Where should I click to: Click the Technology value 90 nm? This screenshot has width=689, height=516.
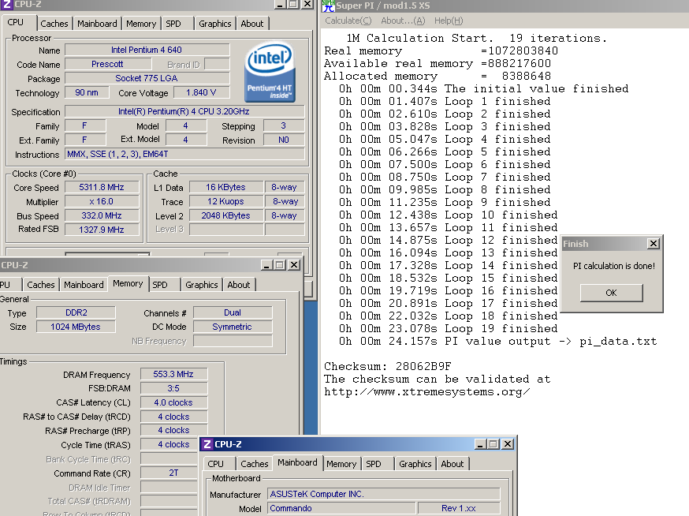87,93
